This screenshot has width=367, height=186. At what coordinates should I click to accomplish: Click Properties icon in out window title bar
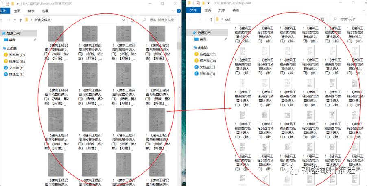(198, 3)
